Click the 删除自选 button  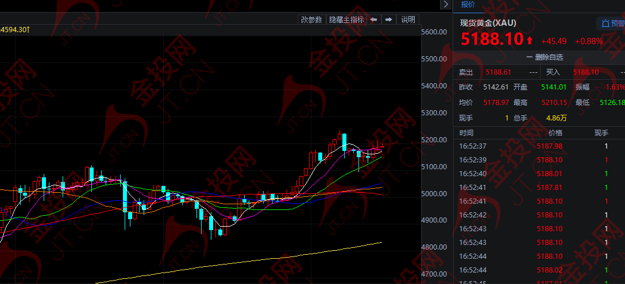pos(545,57)
